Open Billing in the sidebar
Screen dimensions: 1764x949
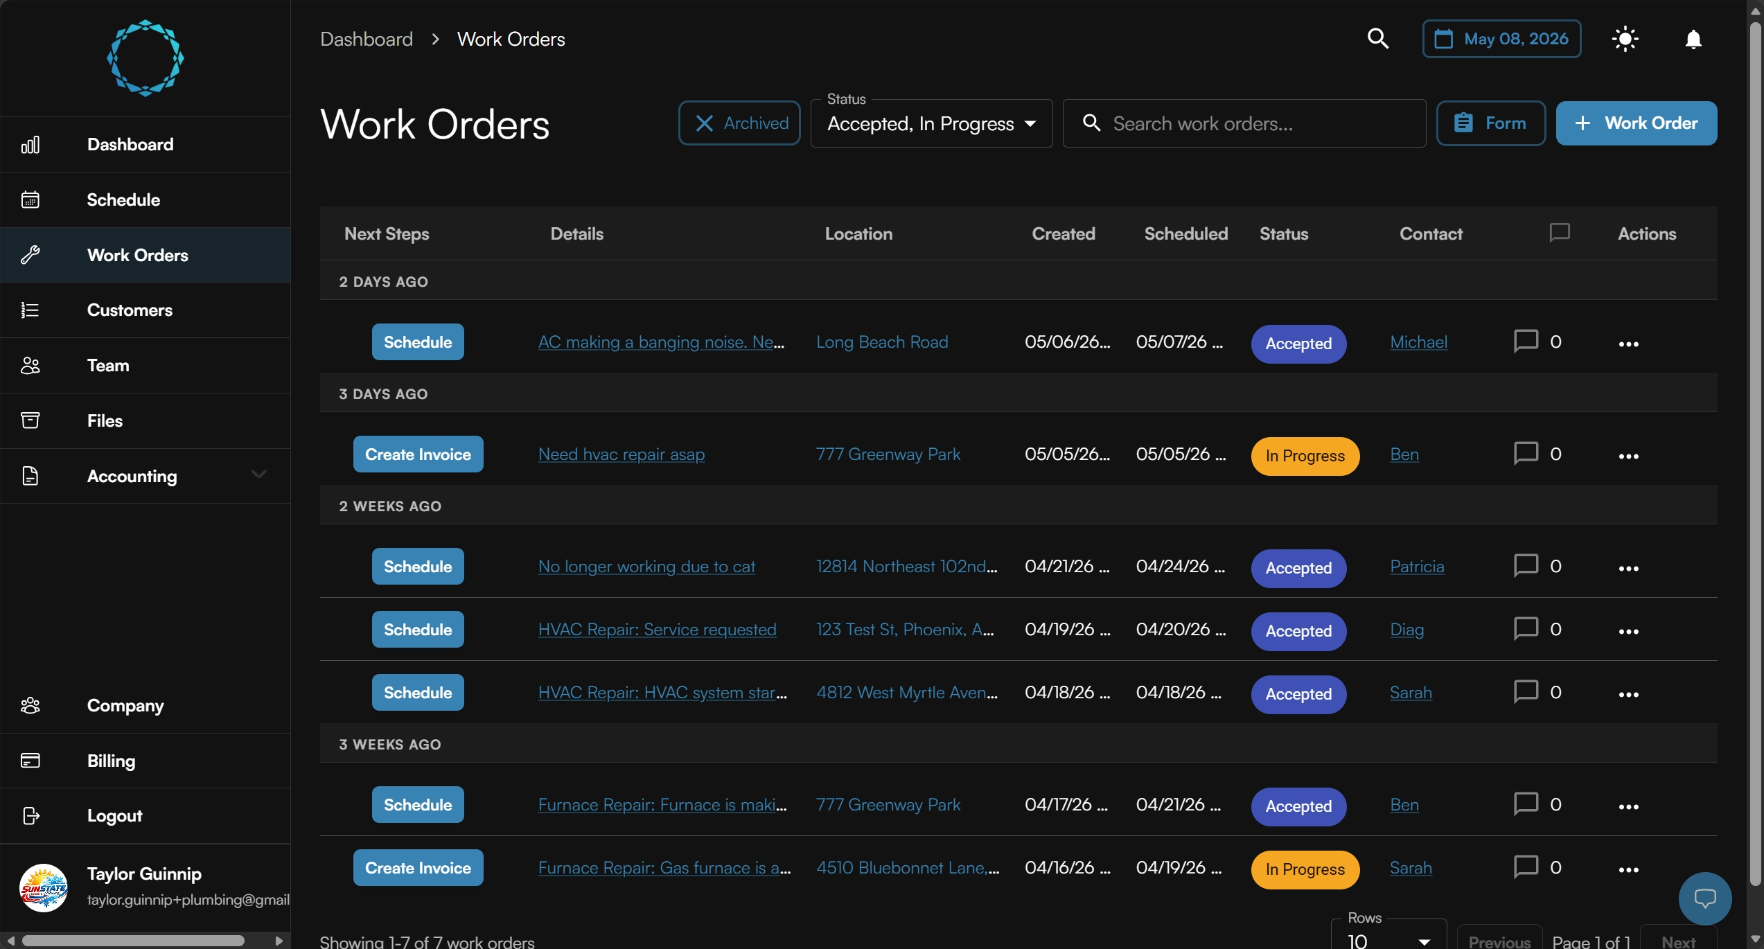145,761
